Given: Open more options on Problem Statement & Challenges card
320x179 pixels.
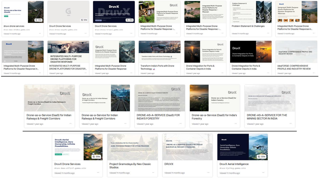Looking at the screenshot, I should coord(268,33).
